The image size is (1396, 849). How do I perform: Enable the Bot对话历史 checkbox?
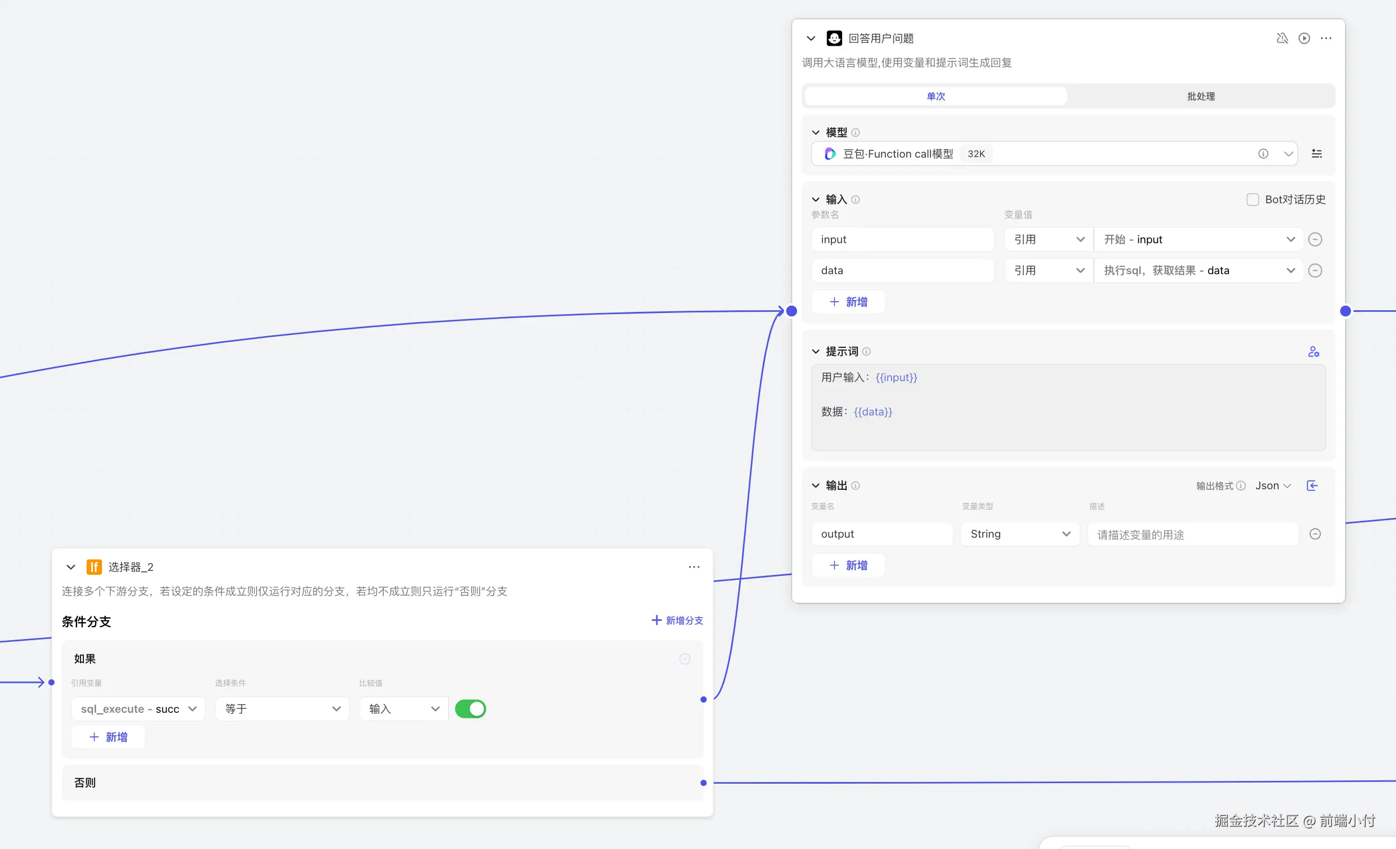tap(1252, 199)
